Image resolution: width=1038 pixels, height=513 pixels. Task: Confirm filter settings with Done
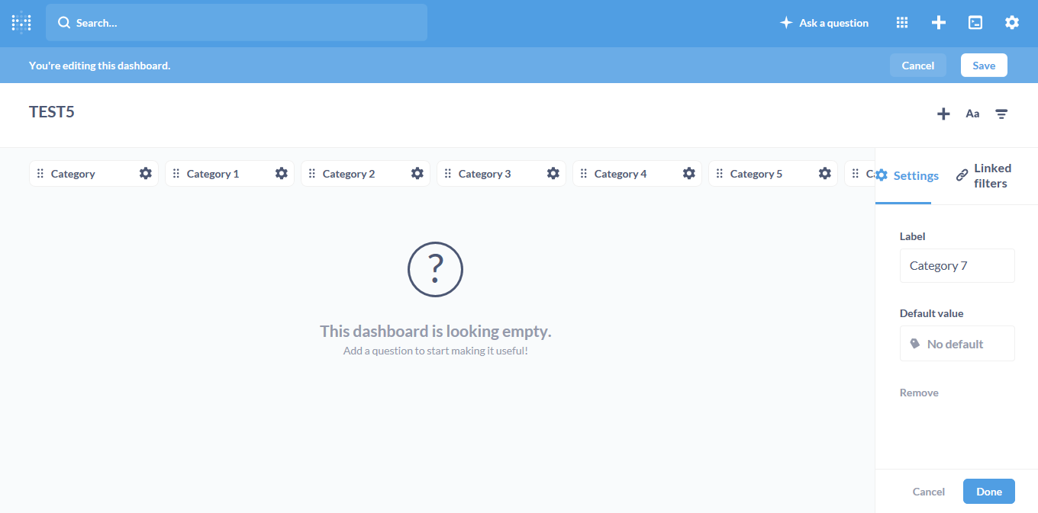[989, 492]
